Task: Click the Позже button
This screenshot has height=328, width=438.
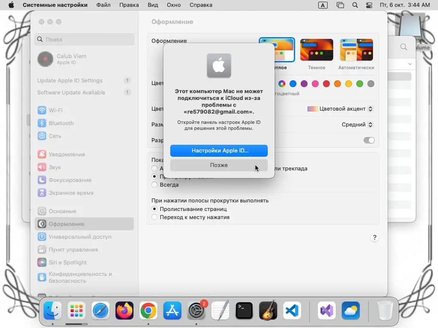Action: click(219, 165)
